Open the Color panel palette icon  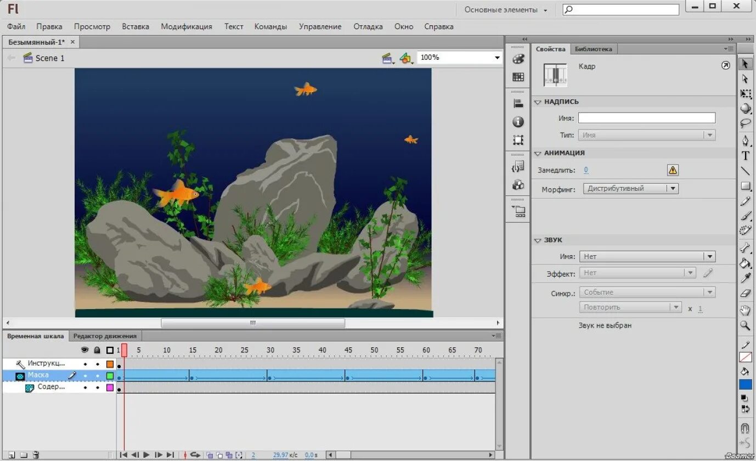tap(518, 59)
